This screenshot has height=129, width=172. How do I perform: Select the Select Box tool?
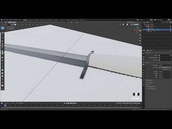[x=3, y=28]
